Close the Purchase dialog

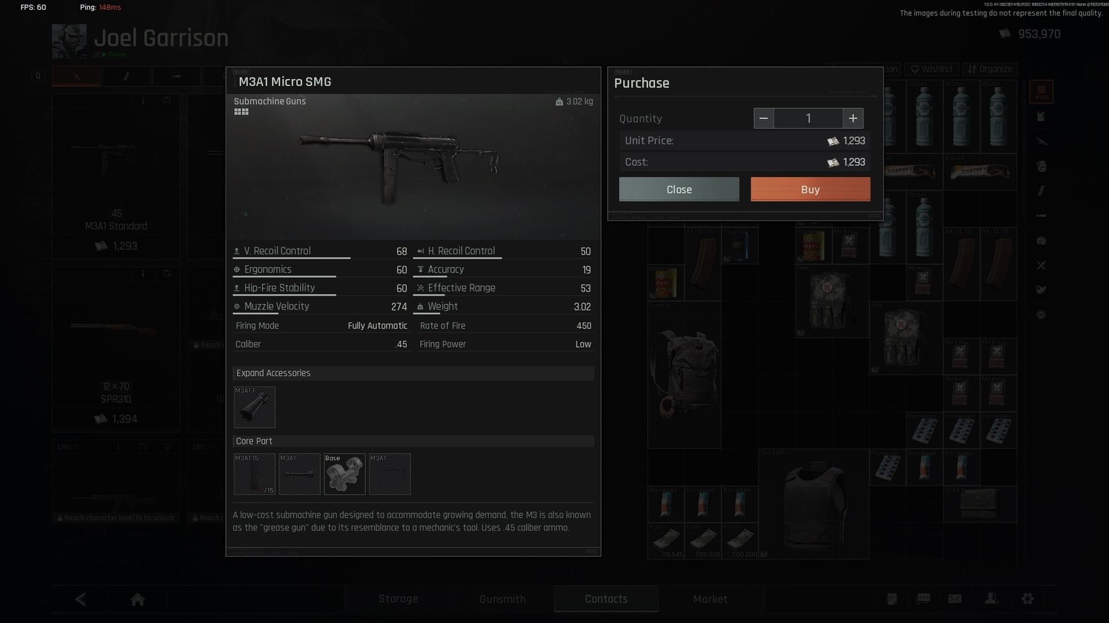pyautogui.click(x=679, y=190)
